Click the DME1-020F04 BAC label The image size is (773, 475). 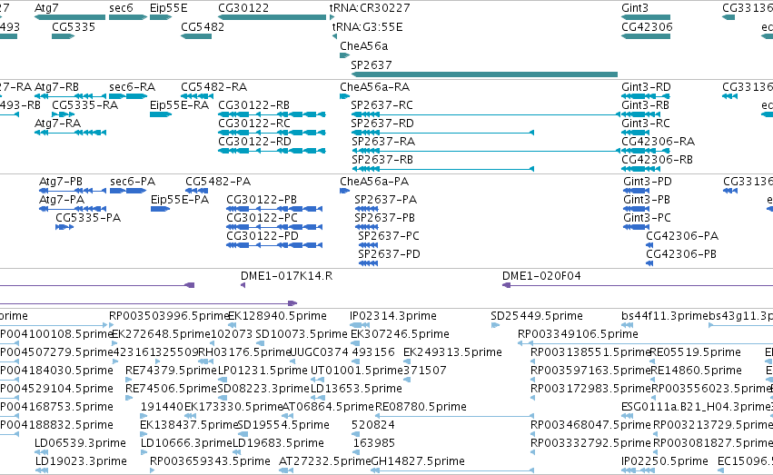click(x=541, y=276)
